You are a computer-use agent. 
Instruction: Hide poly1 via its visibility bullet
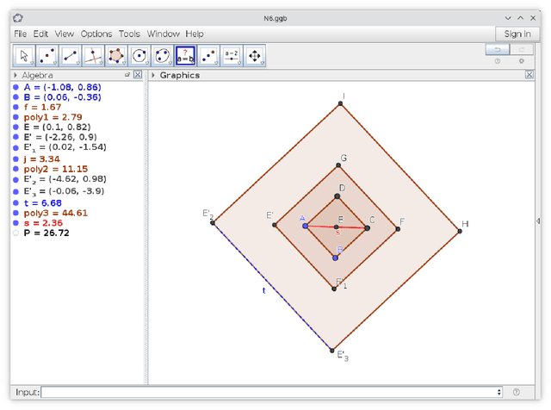click(16, 116)
